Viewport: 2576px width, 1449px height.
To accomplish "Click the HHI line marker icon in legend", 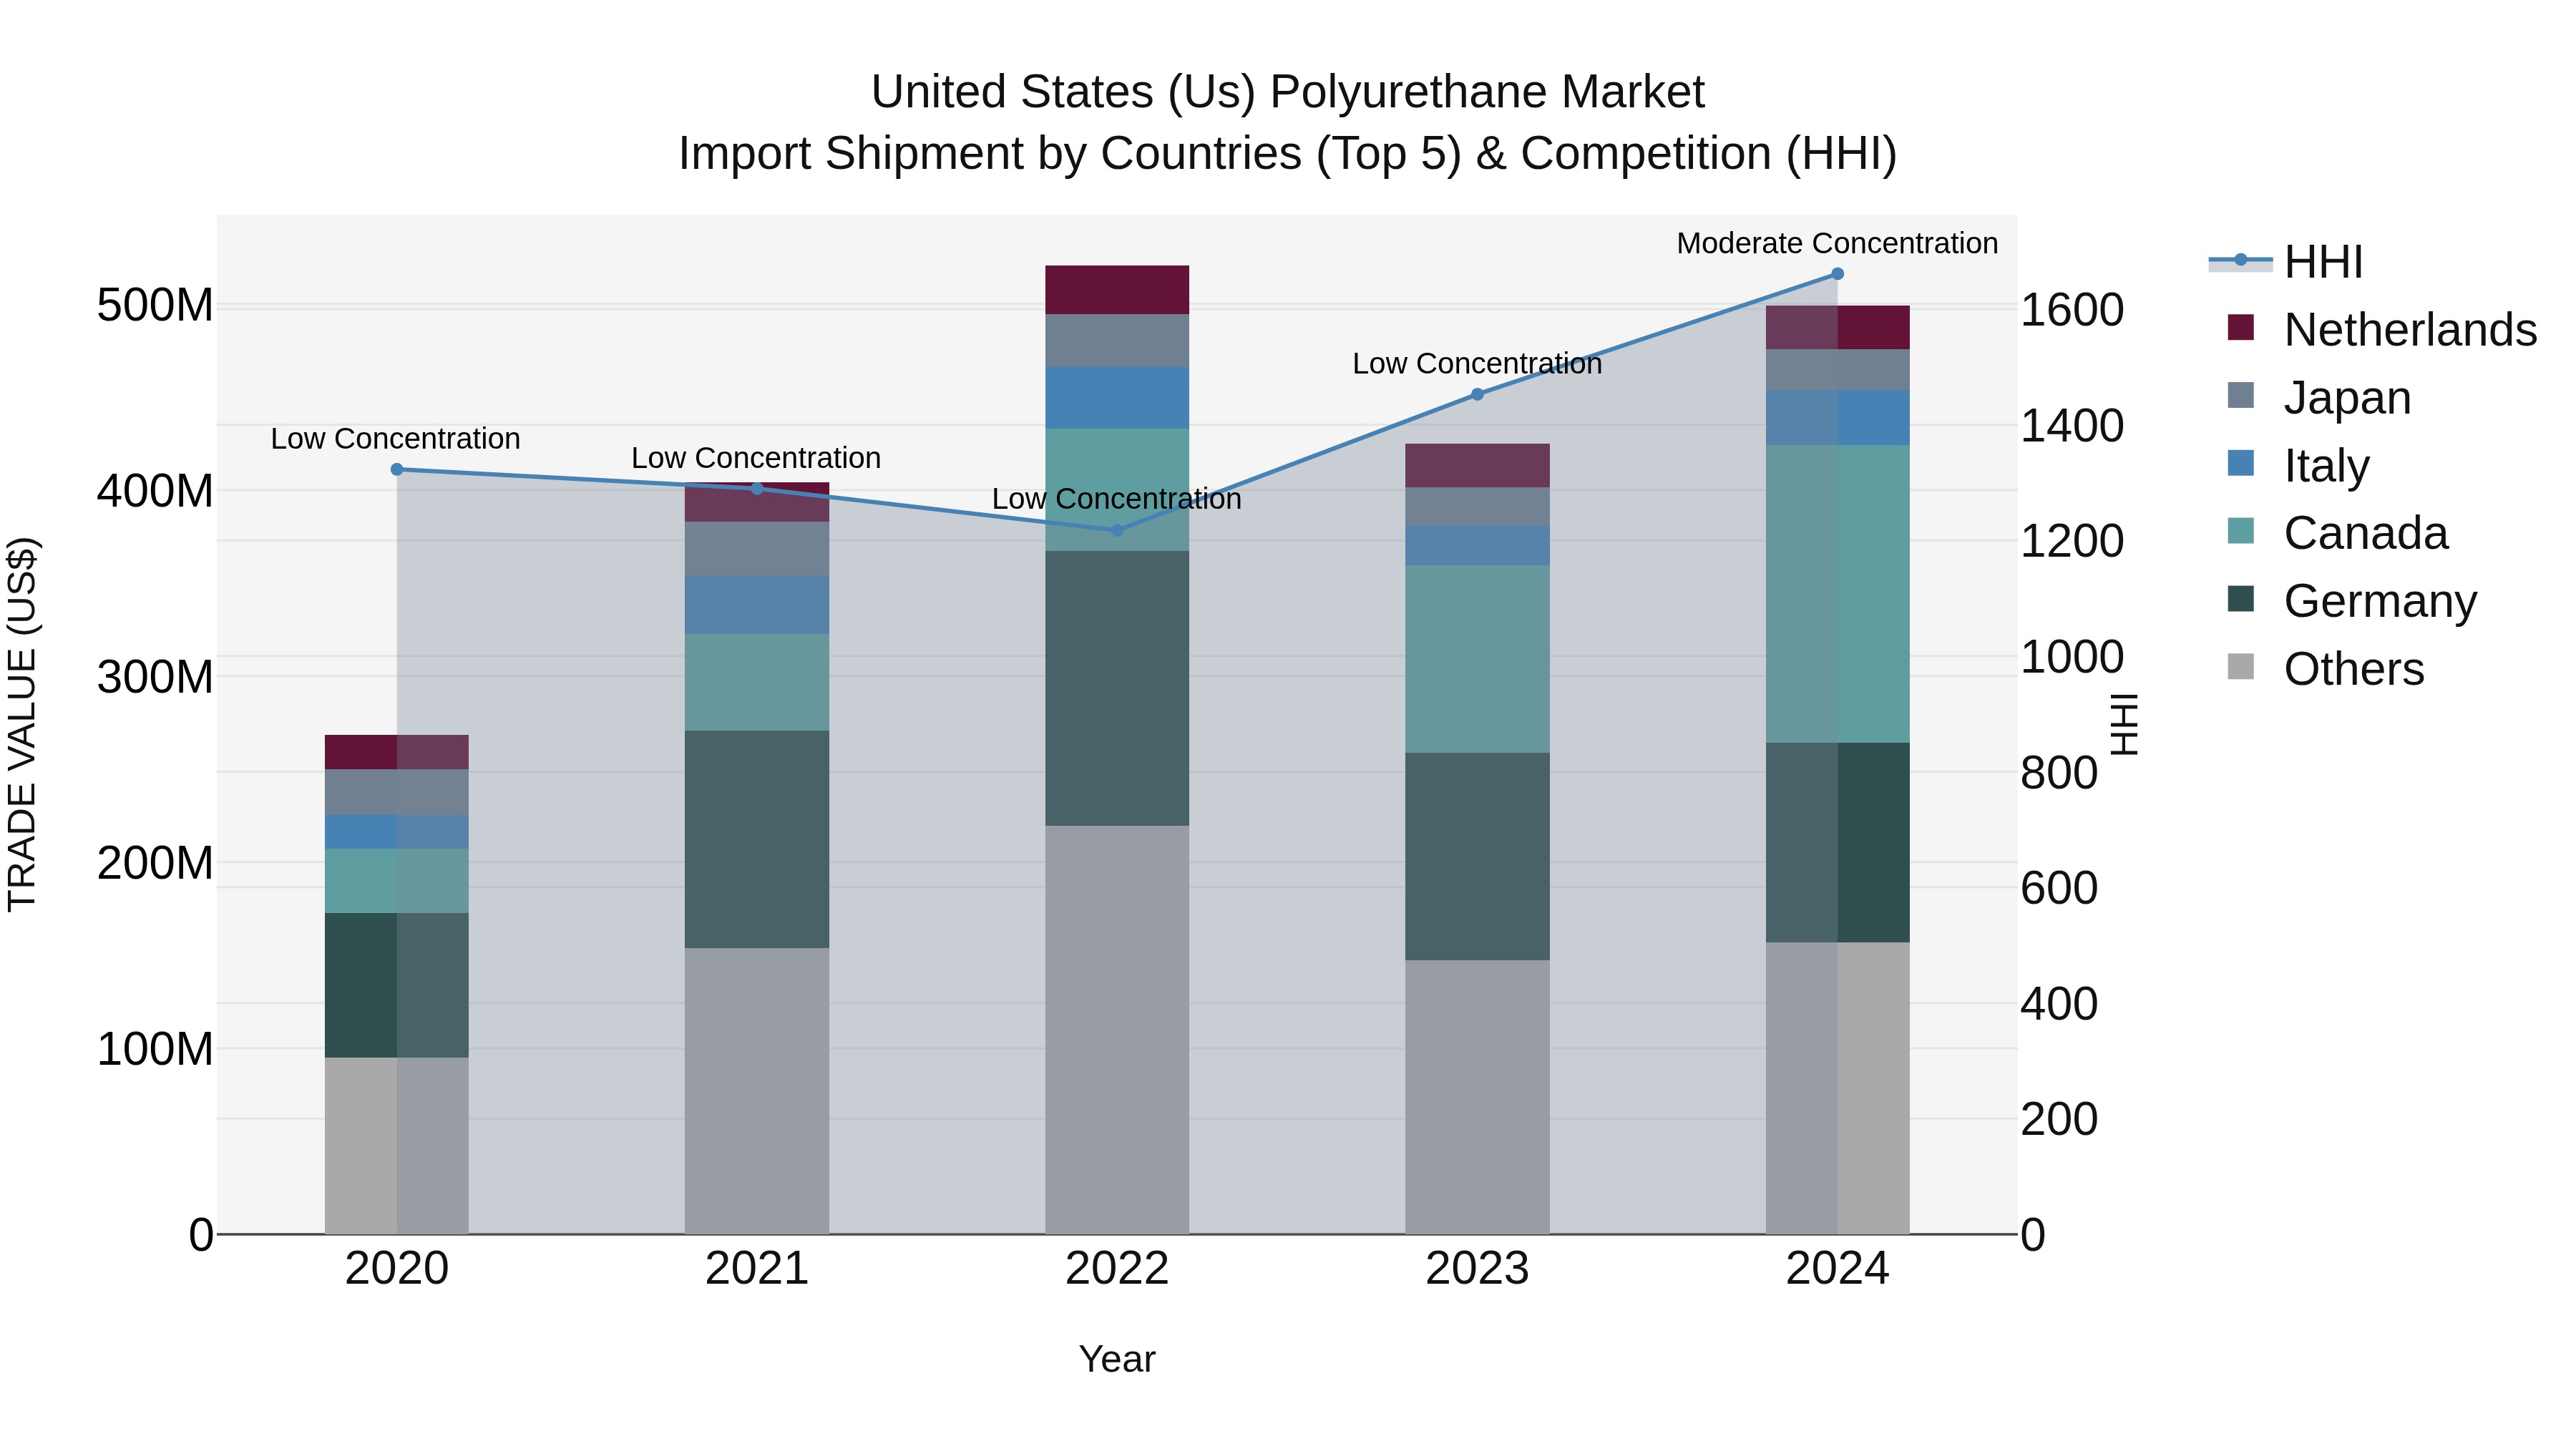I will click(2240, 261).
